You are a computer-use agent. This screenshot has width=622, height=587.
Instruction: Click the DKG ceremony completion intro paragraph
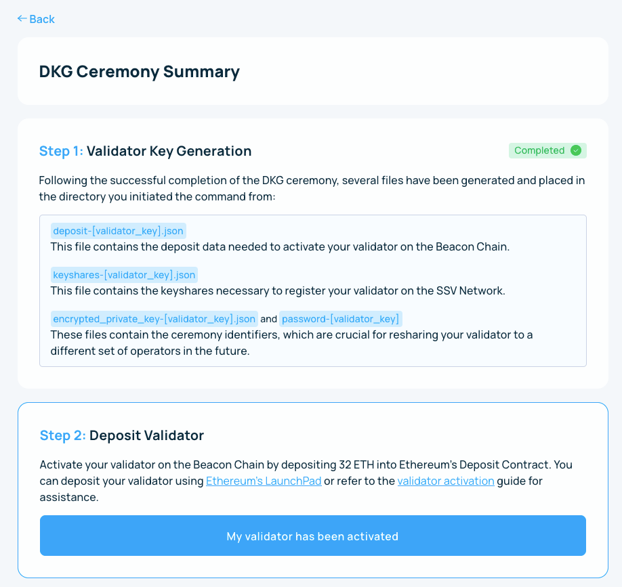coord(312,188)
